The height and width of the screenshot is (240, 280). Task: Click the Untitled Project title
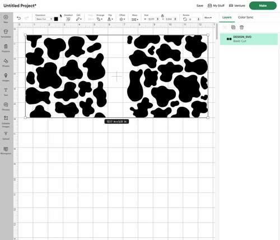[20, 6]
